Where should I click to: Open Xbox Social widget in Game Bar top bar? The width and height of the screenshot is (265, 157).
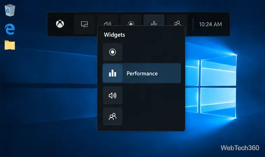[177, 20]
